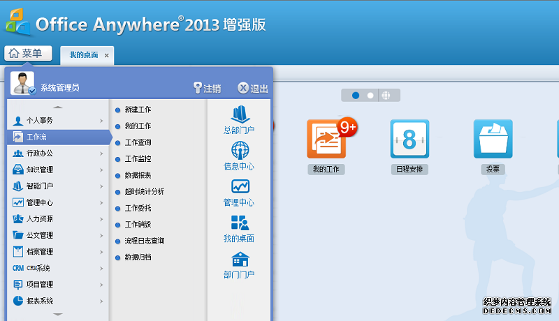Expand the 个人事务 submenu arrow
The height and width of the screenshot is (321, 559).
point(101,121)
